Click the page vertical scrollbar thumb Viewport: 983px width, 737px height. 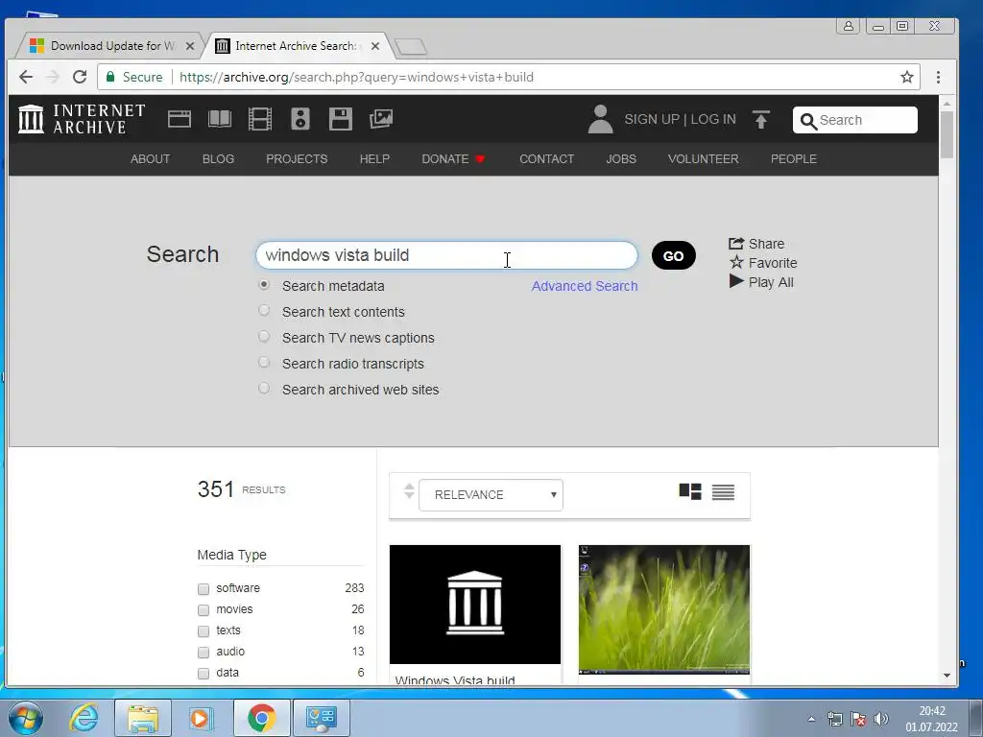point(947,134)
